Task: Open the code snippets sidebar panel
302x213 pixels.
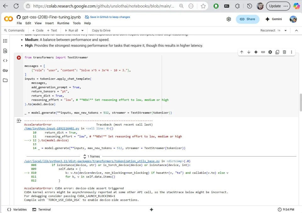Action: [5, 61]
